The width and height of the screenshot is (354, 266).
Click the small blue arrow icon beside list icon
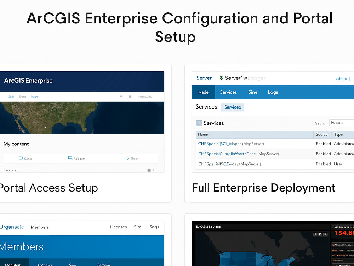point(154,170)
